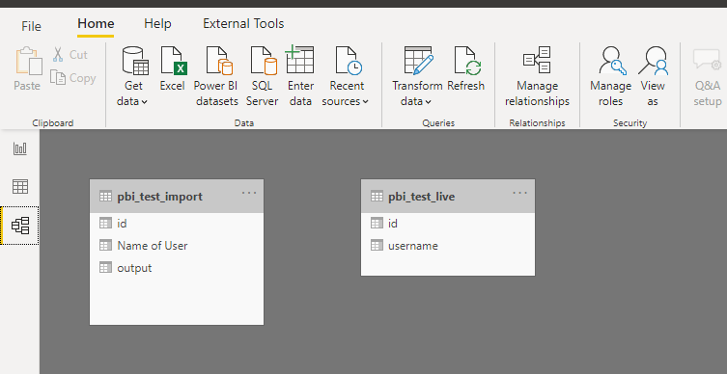
Task: Open pbi_test_import table options ellipsis
Action: click(249, 193)
